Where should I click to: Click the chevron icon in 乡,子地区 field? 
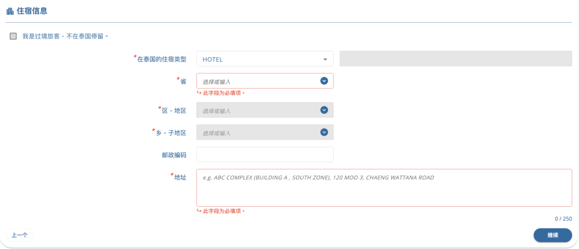click(324, 132)
